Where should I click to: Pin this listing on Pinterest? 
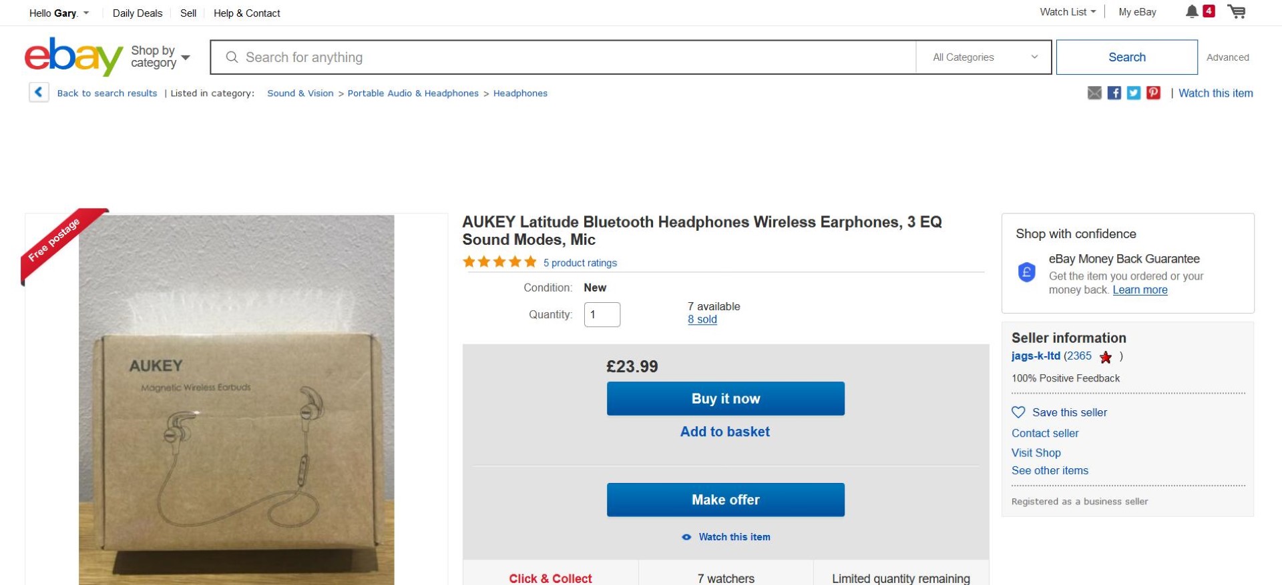tap(1153, 93)
